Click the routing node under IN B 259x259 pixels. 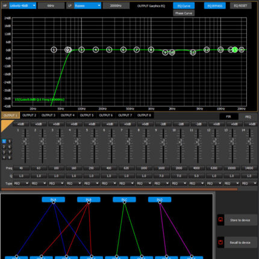89,202
